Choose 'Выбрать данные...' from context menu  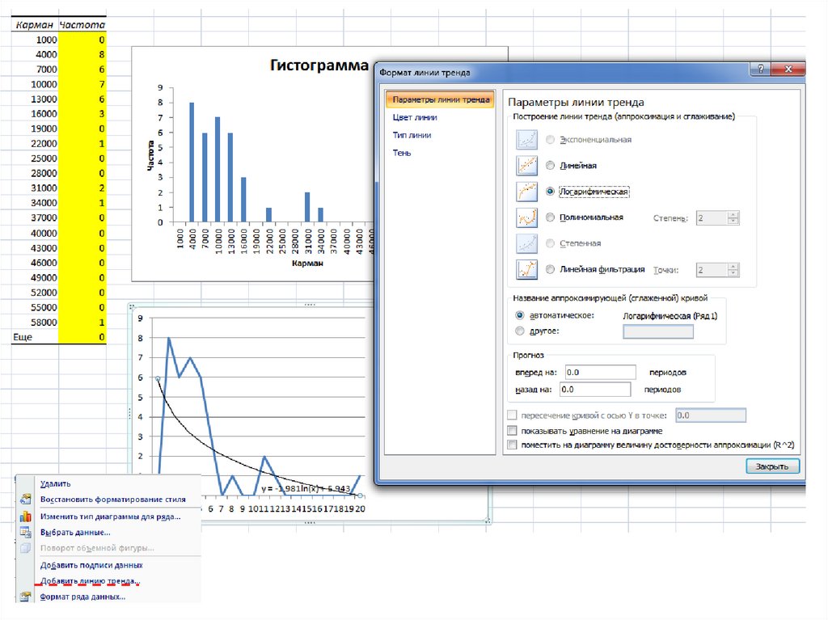[x=75, y=532]
